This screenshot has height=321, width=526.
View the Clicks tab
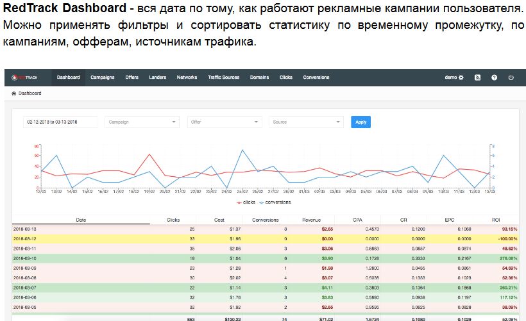286,78
